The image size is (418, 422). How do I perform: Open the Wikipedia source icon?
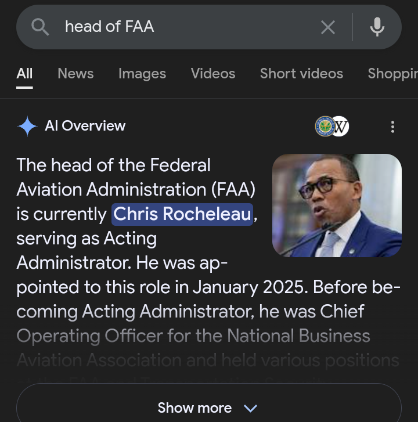coord(340,126)
